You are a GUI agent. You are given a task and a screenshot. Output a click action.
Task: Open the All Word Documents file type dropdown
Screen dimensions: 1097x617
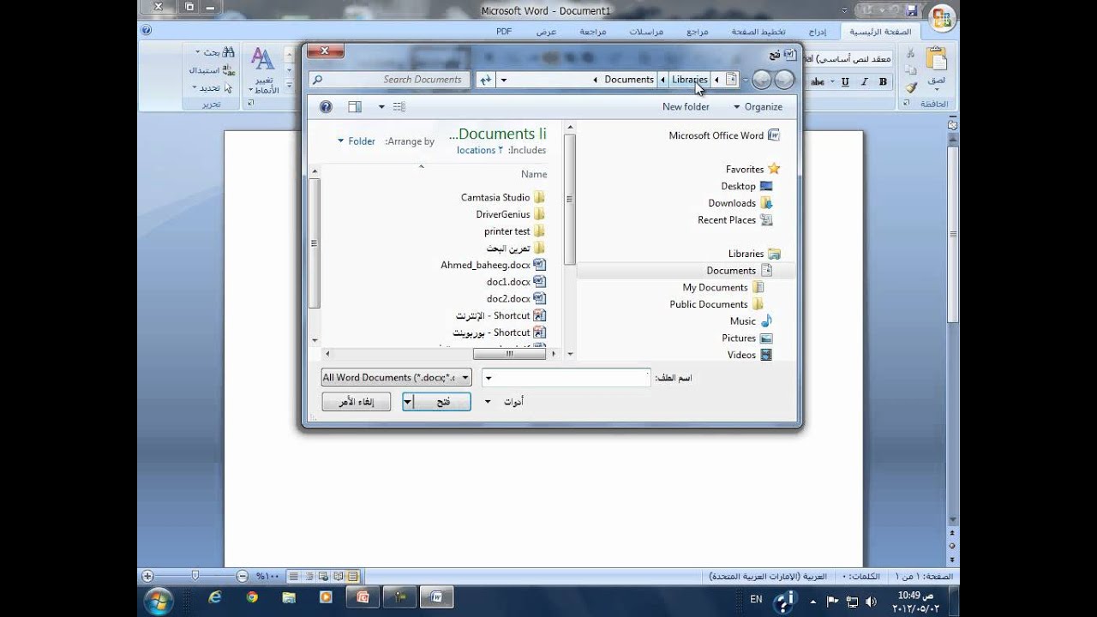397,377
